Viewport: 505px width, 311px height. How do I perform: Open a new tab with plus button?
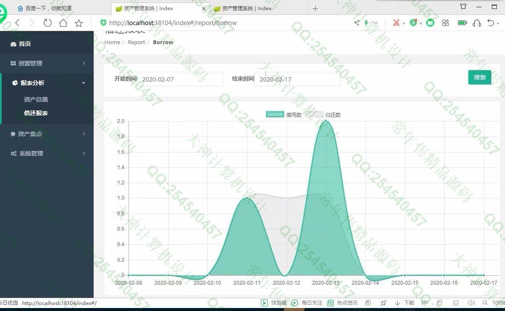(315, 8)
